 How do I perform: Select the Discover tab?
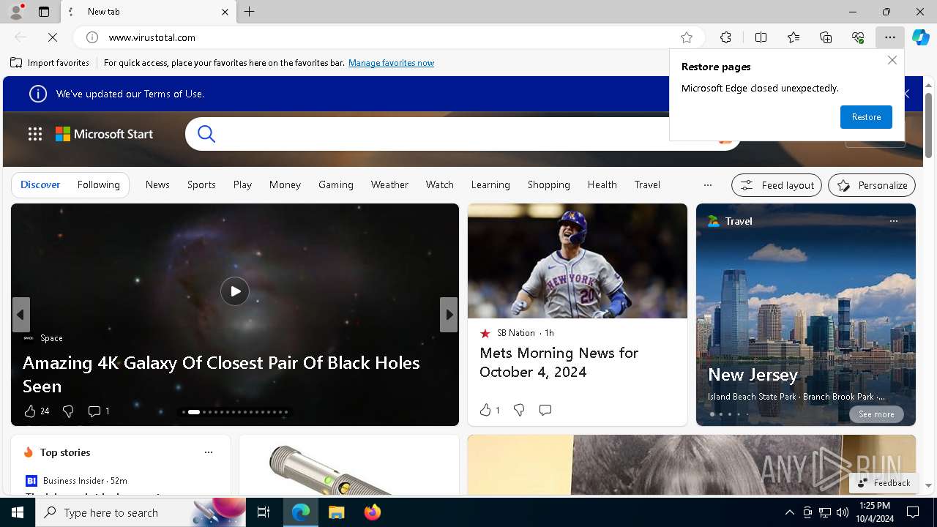coord(40,184)
